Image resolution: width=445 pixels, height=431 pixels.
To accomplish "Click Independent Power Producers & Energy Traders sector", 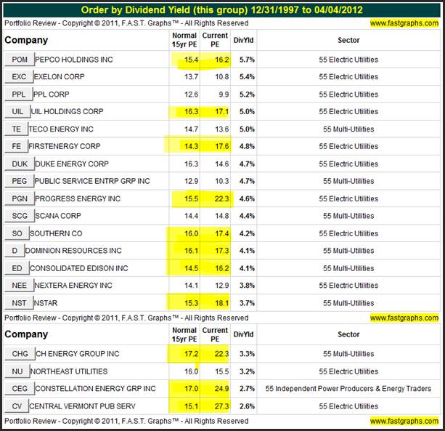I will tap(348, 388).
